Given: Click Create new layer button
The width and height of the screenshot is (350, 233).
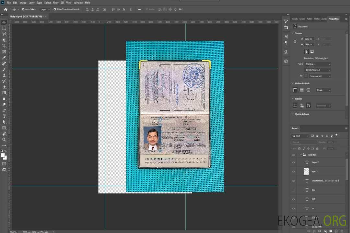Looking at the screenshot, I should click(336, 231).
